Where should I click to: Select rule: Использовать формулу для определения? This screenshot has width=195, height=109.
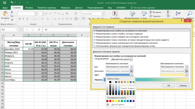tap(141, 46)
